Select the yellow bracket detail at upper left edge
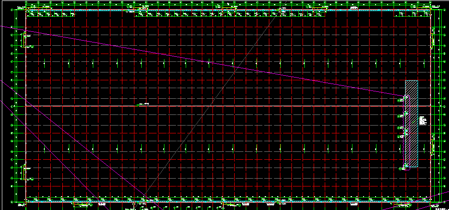Viewport: 449px width, 210px height. tap(24, 40)
